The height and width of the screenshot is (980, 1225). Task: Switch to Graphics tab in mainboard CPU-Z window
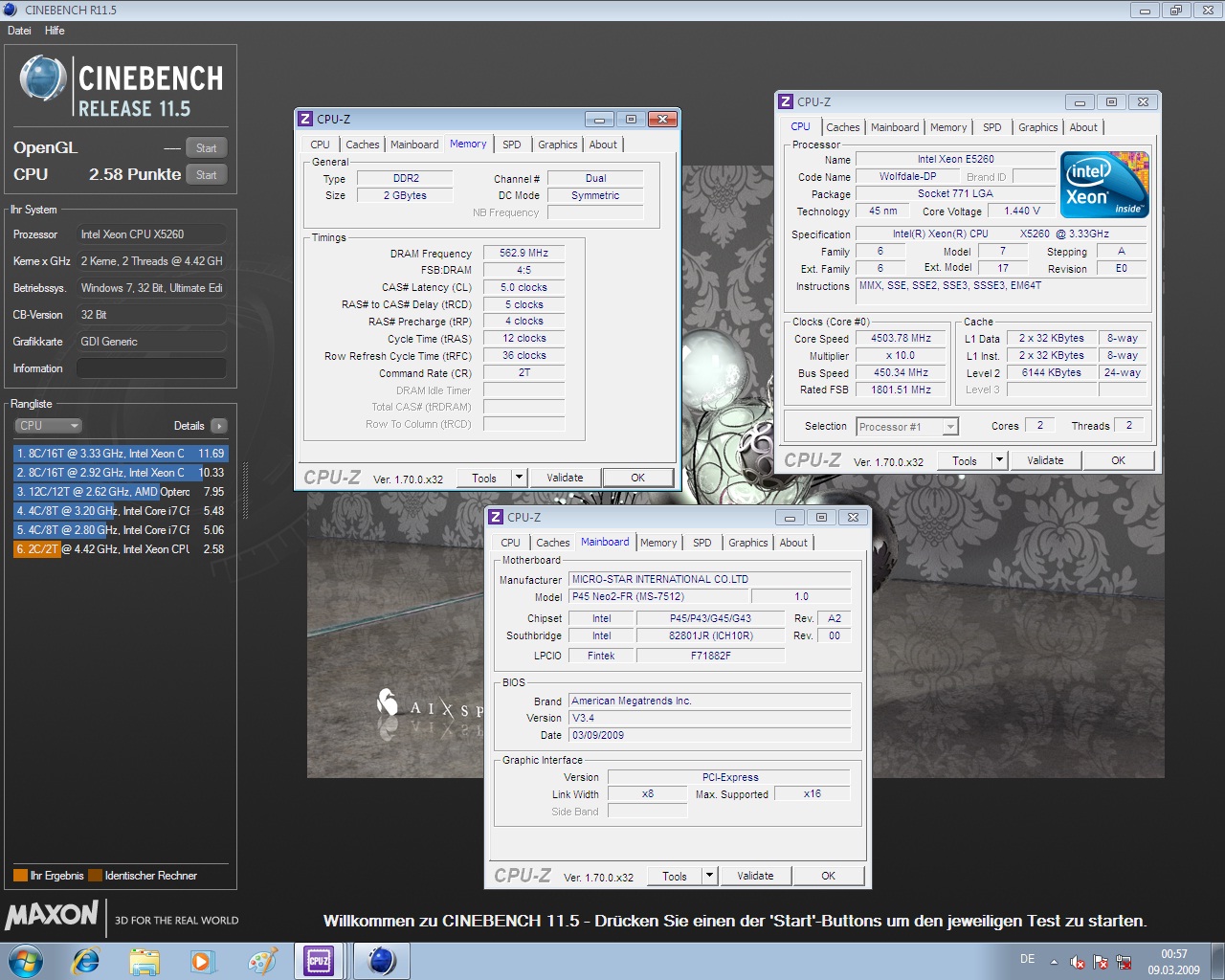pyautogui.click(x=748, y=543)
